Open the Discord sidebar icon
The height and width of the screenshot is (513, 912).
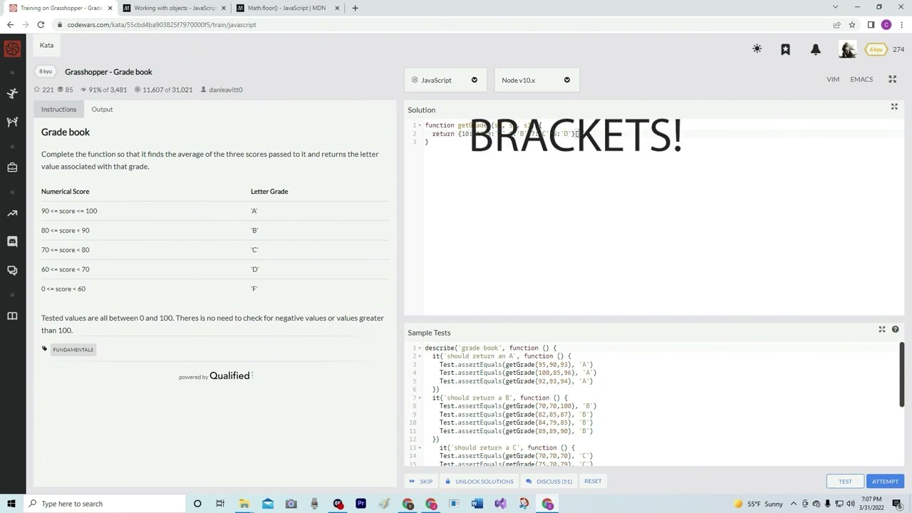point(12,242)
